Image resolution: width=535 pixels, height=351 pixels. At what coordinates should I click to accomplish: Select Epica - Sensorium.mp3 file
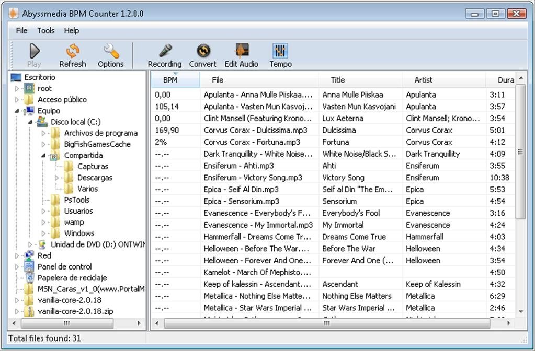coord(241,202)
